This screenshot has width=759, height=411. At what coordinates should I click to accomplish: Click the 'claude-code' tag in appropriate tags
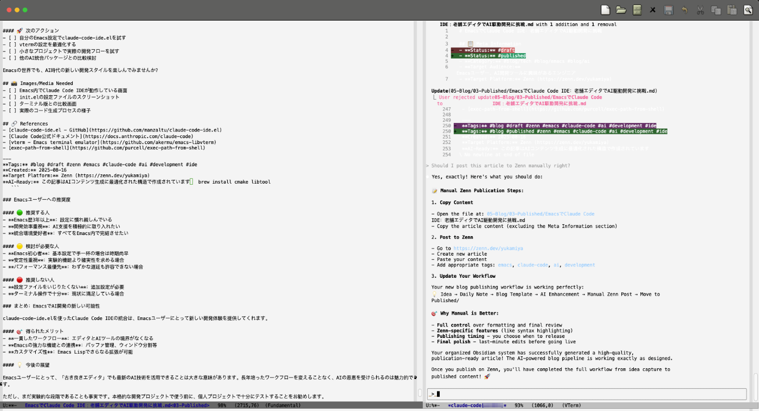pos(532,265)
